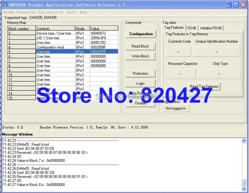Switch to the FDXB tab

[192, 28]
